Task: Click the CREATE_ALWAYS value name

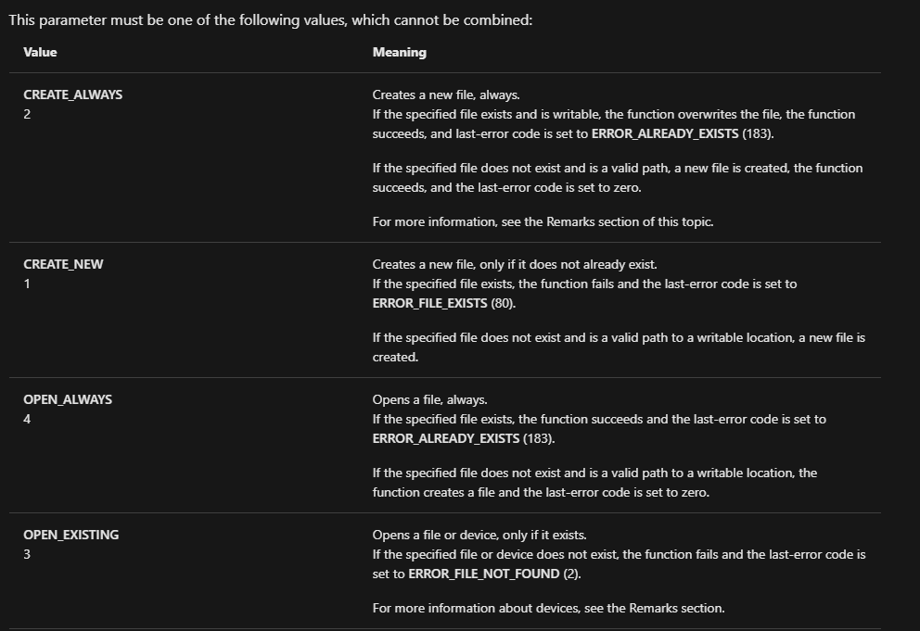Action: pyautogui.click(x=72, y=95)
